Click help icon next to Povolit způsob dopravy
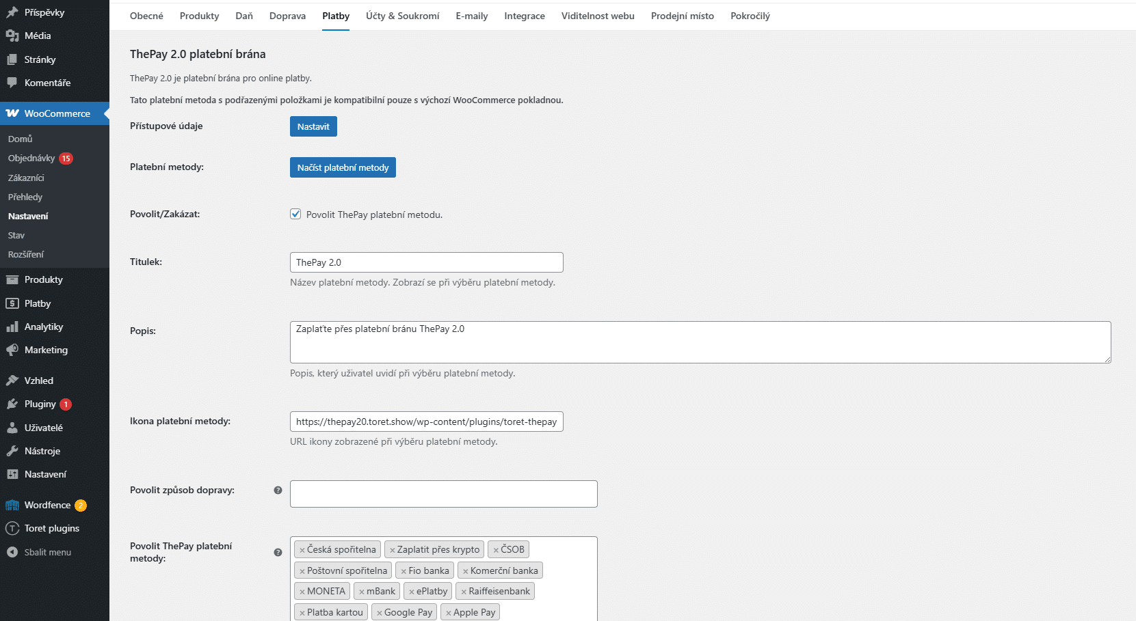Image resolution: width=1136 pixels, height=621 pixels. [x=278, y=490]
